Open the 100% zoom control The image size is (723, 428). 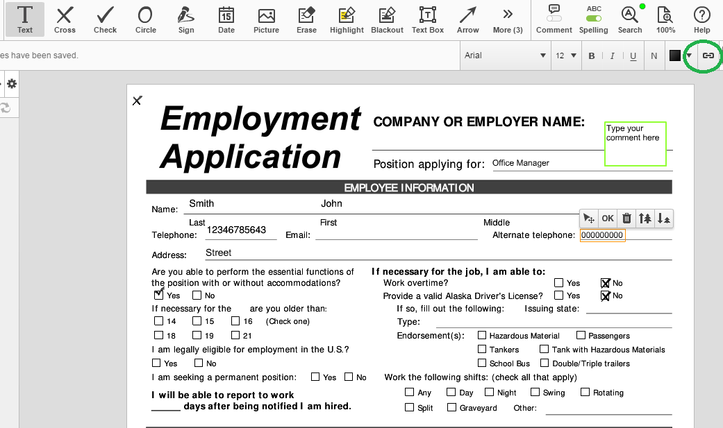coord(665,19)
